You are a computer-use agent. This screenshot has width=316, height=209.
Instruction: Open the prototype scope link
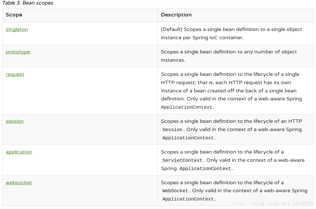pos(18,52)
